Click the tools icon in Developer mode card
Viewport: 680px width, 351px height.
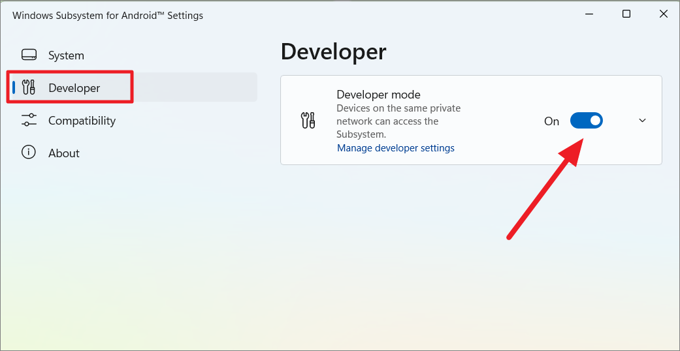pyautogui.click(x=308, y=120)
